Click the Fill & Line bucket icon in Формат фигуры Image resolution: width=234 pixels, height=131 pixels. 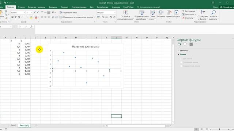(x=179, y=44)
